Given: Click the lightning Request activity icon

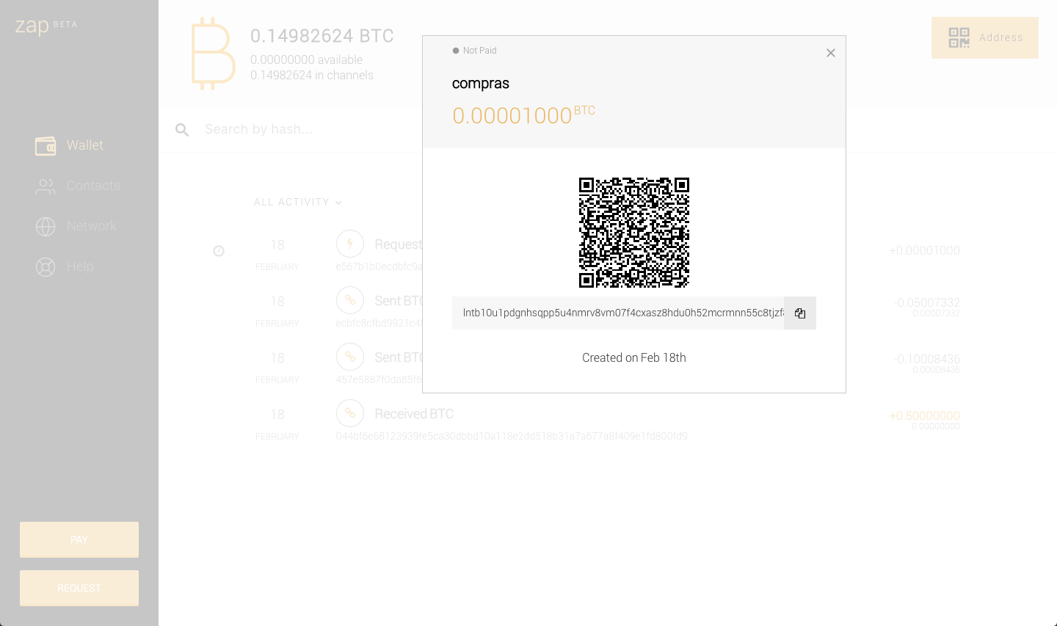Looking at the screenshot, I should pos(350,244).
